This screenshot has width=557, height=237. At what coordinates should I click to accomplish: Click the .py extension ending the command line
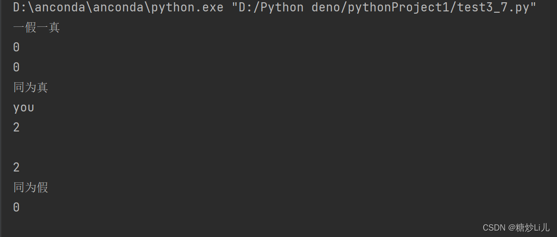coord(519,8)
